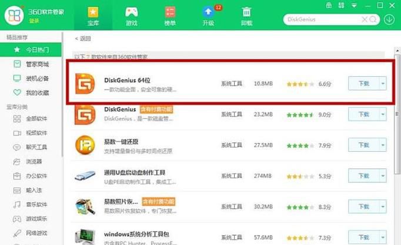Click the scroll-up arrow of list scrollbar

397,50
